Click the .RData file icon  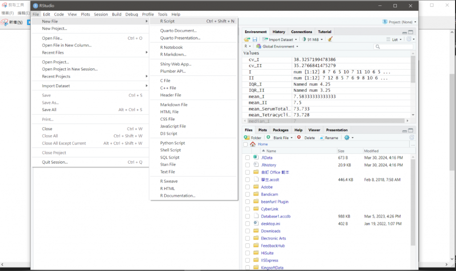[256, 157]
